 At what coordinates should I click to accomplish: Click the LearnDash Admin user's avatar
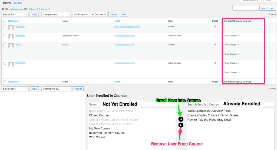click(x=11, y=37)
